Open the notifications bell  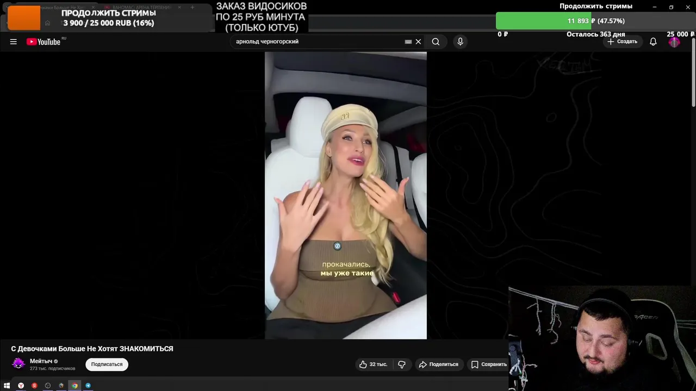click(x=653, y=42)
